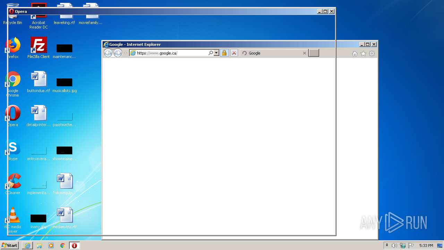Select leaveking.rtf file on desktop
Image resolution: width=444 pixels, height=250 pixels.
[65, 14]
